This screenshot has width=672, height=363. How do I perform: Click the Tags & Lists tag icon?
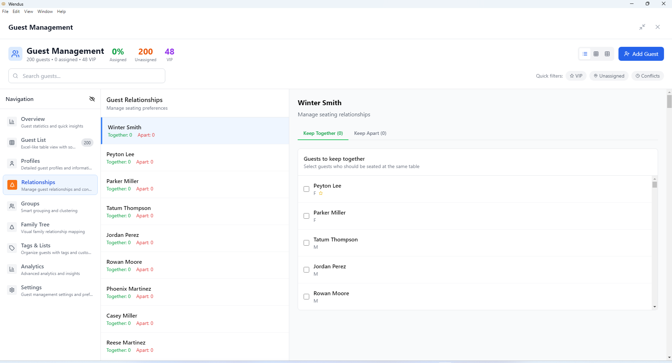12,248
